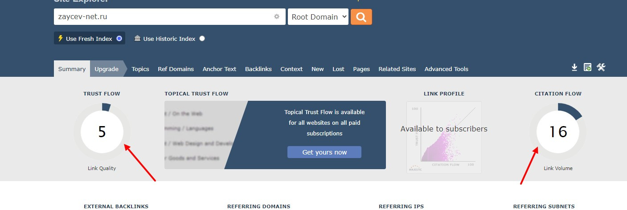Screen dimensions: 627x210
Task: Click the Citation Flow gauge showing 16
Action: (x=558, y=132)
